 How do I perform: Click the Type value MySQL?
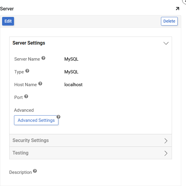(71, 72)
